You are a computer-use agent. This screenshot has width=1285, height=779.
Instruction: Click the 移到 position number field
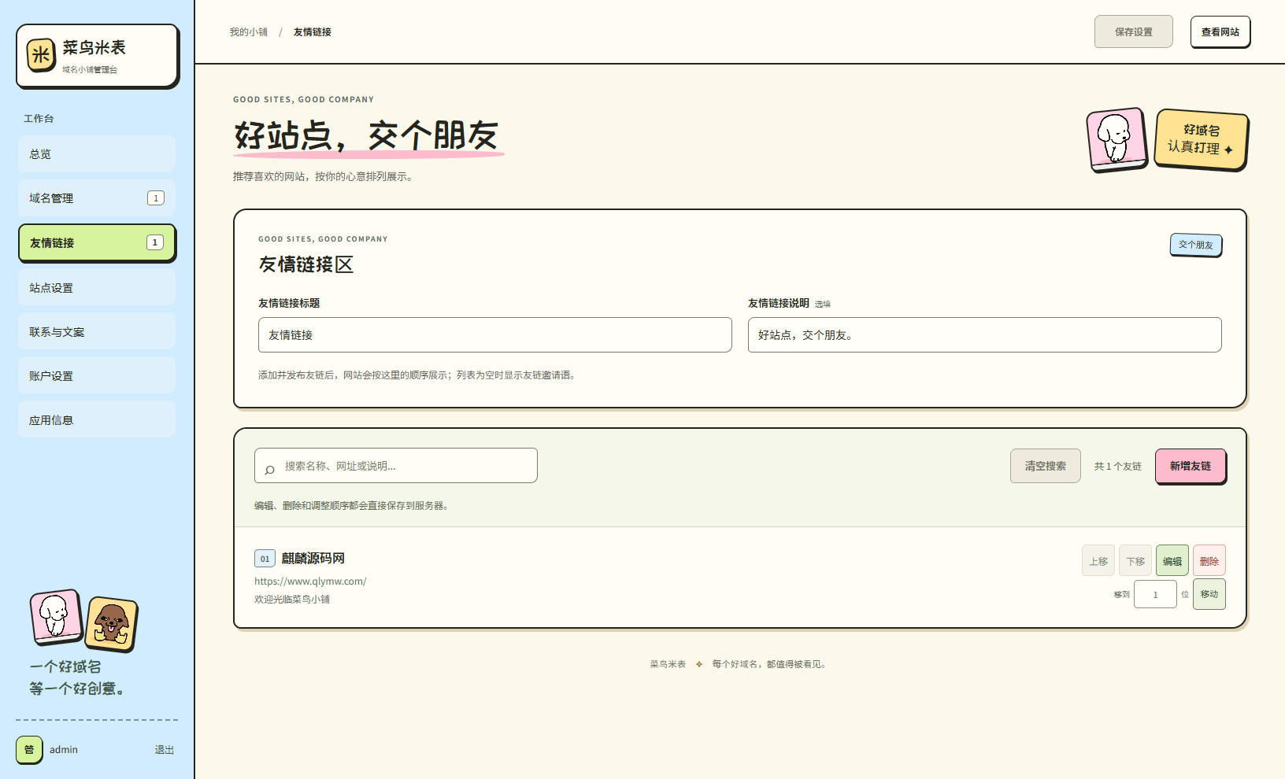coord(1155,594)
